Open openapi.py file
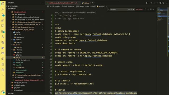The height and width of the screenshot is (95, 169). [x=20, y=37]
